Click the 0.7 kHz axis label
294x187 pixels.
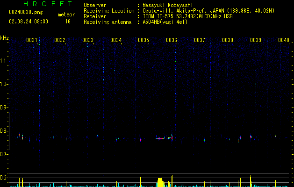pyautogui.click(x=4, y=154)
